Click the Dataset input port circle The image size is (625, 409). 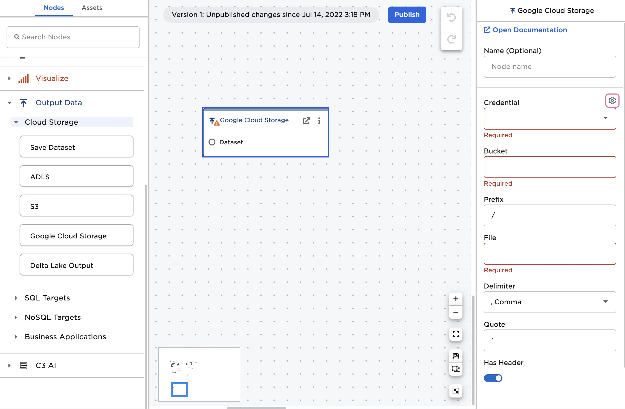point(212,142)
